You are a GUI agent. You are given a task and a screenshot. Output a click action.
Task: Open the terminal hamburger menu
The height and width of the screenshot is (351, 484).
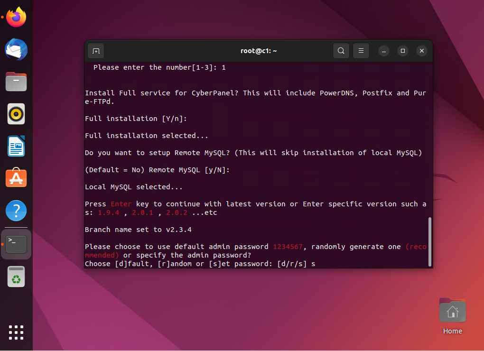[x=361, y=51]
